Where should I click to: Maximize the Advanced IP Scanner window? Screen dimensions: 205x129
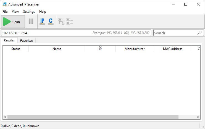click(x=186, y=4)
